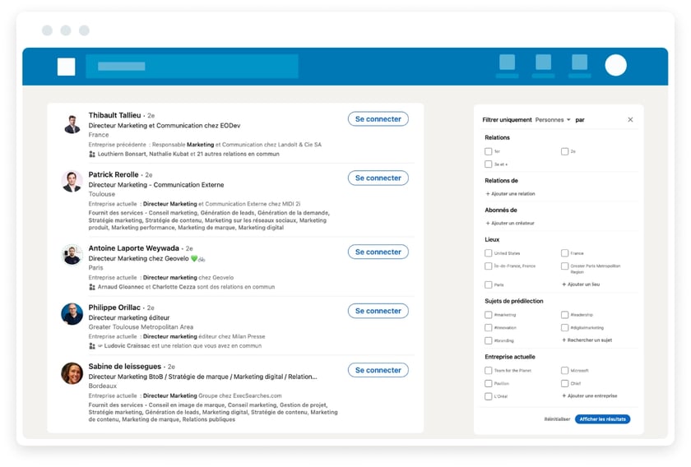Viewport: 691px width, 467px height.
Task: Check the 1er relations checkbox
Action: coord(489,151)
